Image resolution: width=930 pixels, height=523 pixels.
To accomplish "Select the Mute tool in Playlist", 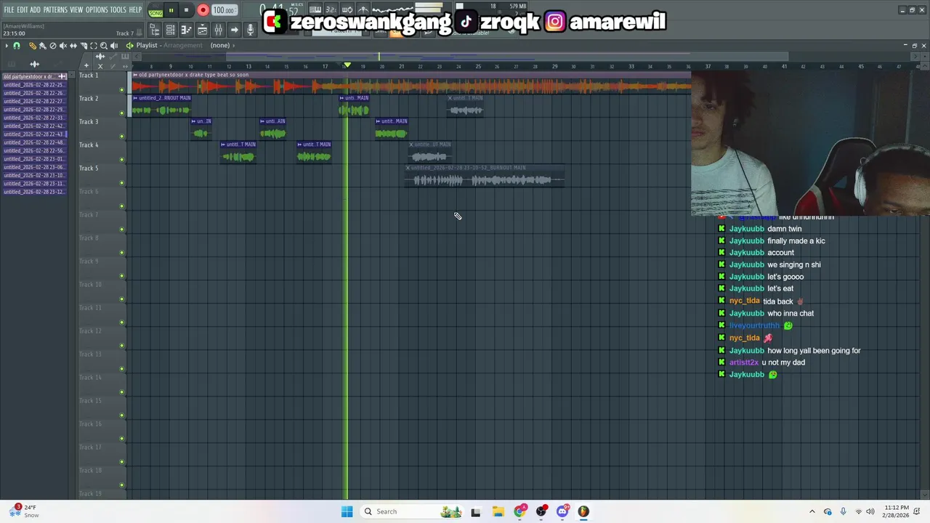I will [x=62, y=46].
